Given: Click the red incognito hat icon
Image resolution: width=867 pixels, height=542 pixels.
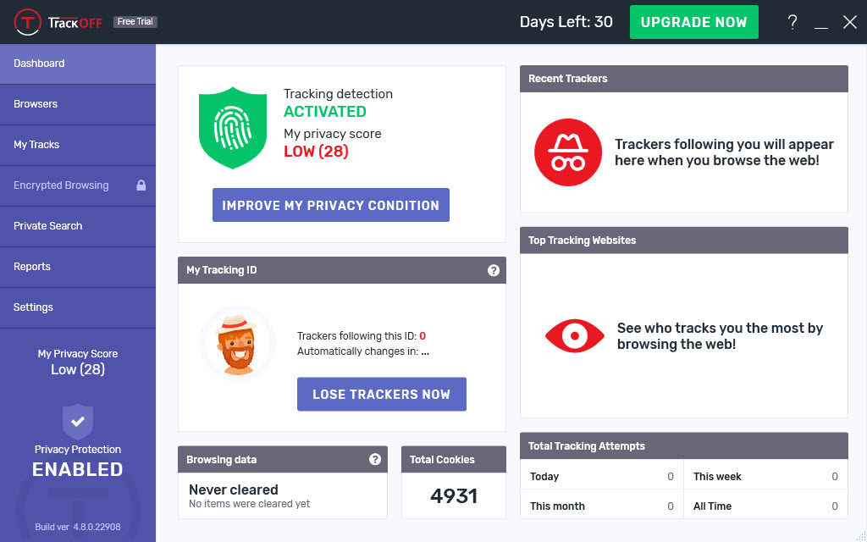Looking at the screenshot, I should [568, 152].
